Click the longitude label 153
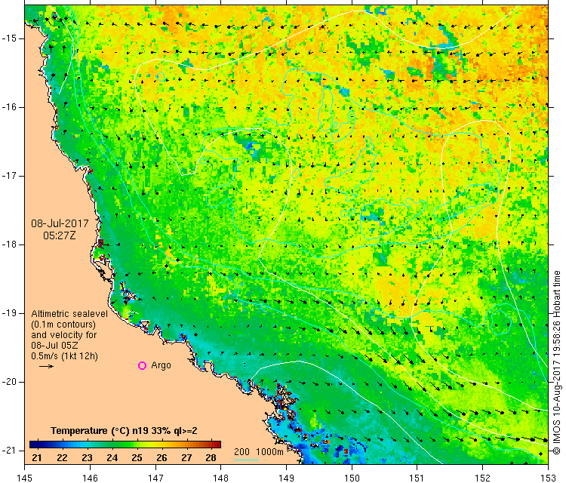This screenshot has width=566, height=483. click(x=548, y=478)
